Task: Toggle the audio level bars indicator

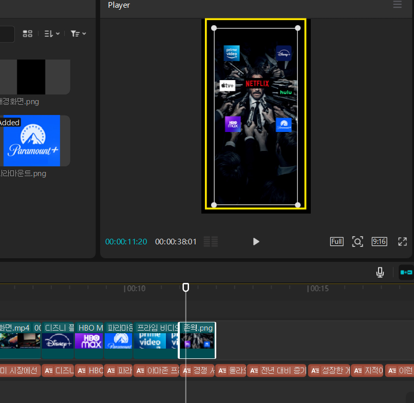Action: click(211, 241)
